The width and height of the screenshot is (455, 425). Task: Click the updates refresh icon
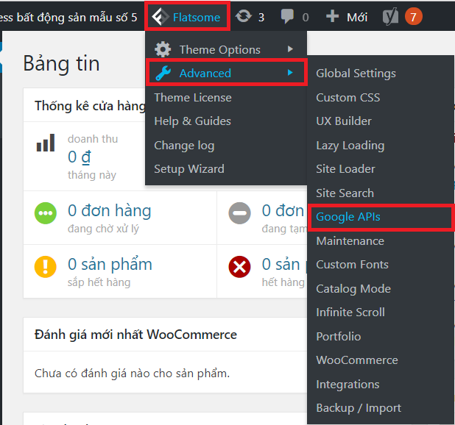(243, 16)
